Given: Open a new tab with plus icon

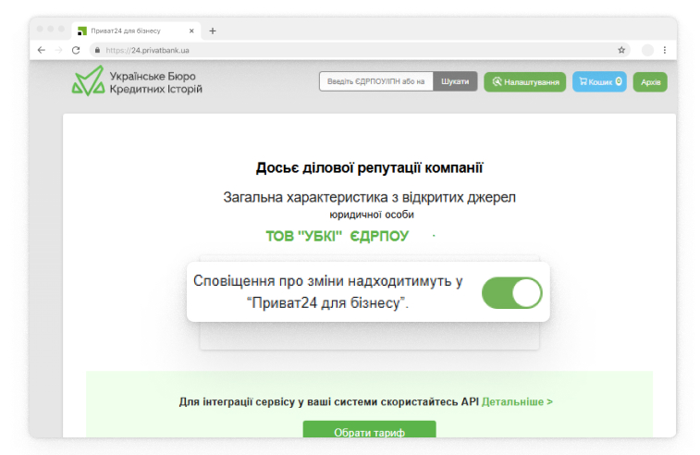Looking at the screenshot, I should [213, 31].
